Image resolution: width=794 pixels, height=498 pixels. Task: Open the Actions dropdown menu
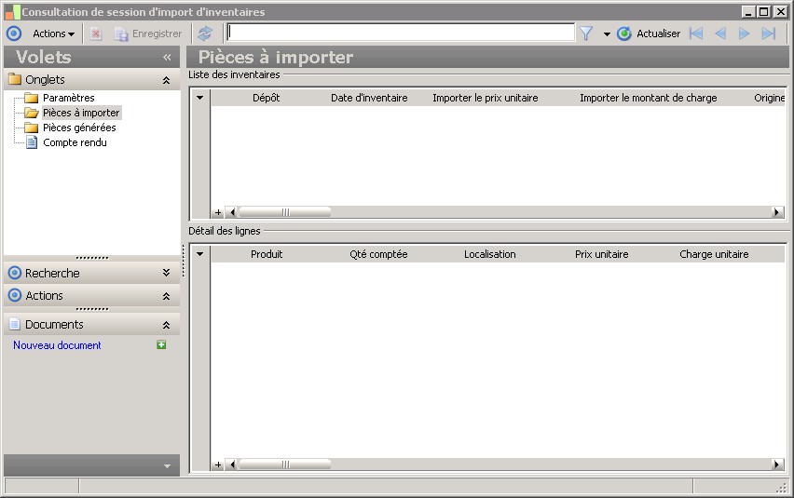point(53,34)
